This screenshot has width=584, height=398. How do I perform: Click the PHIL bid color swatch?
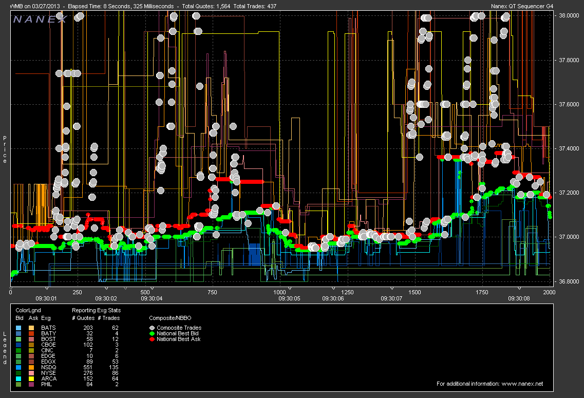pyautogui.click(x=18, y=384)
